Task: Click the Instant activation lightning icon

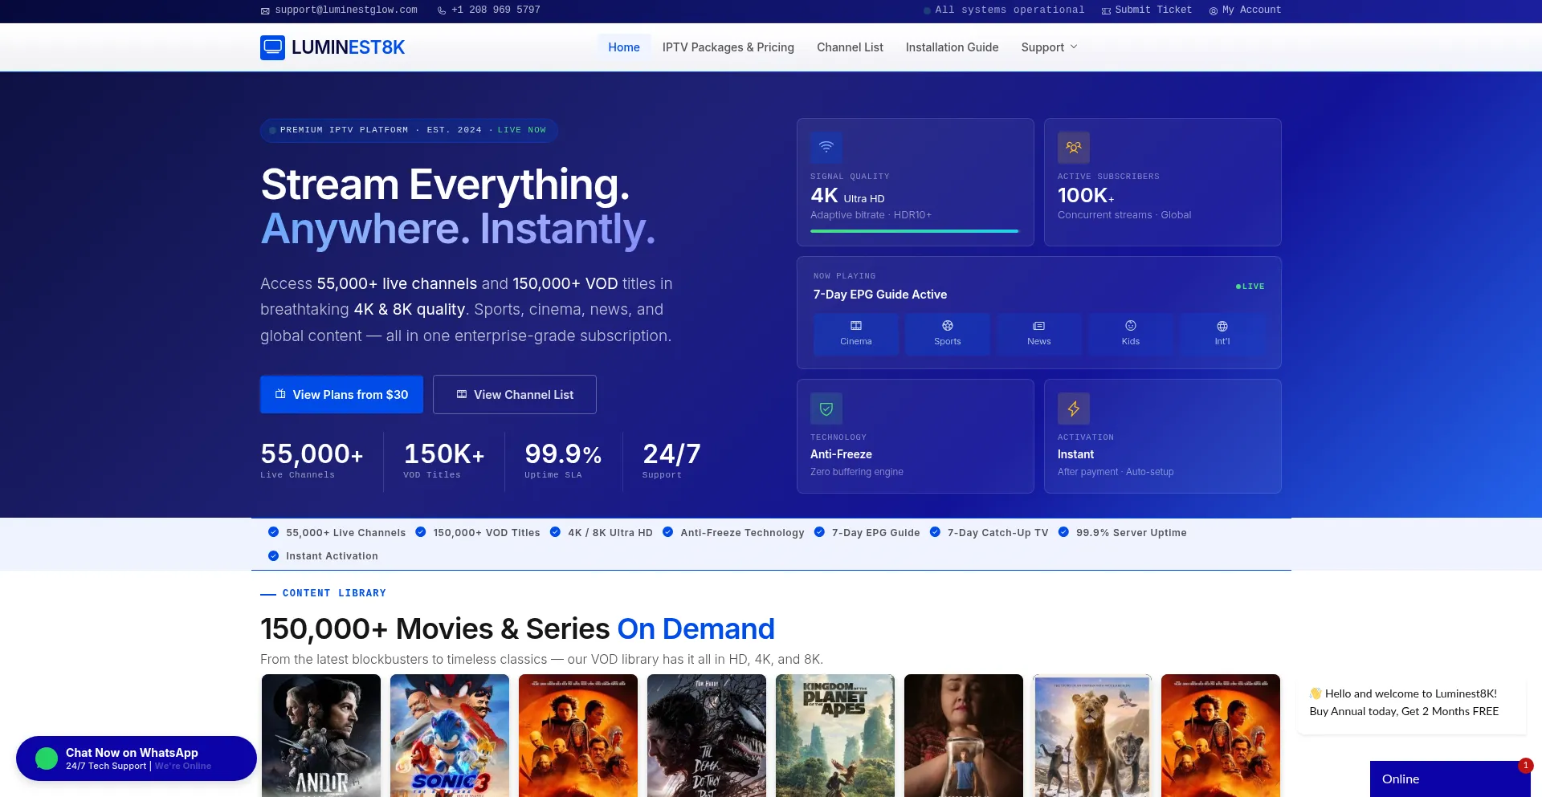Action: (1074, 409)
